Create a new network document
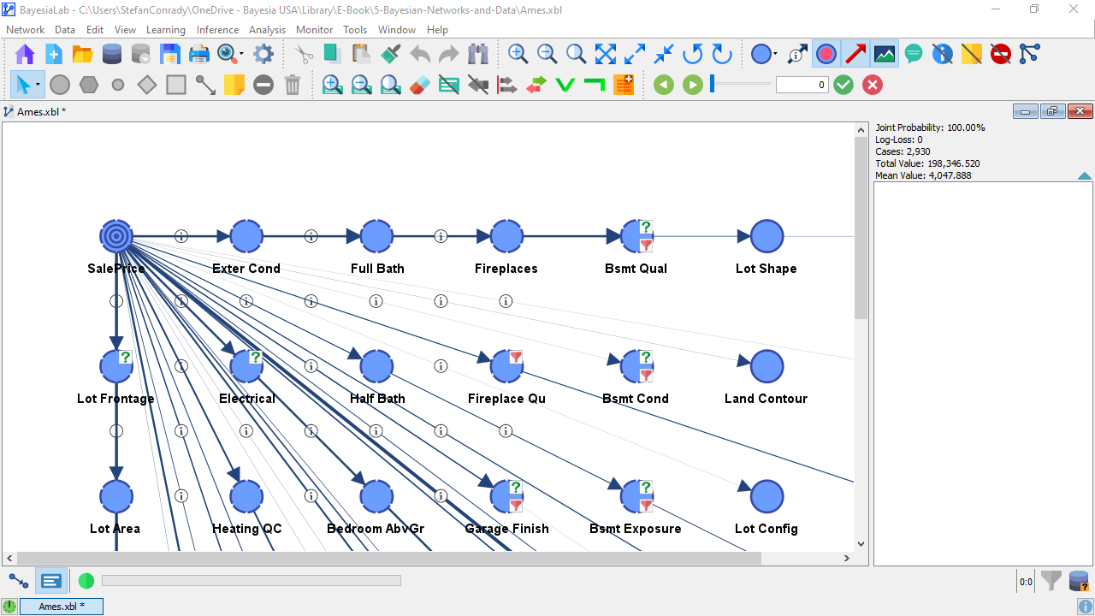1095x616 pixels. (x=54, y=55)
